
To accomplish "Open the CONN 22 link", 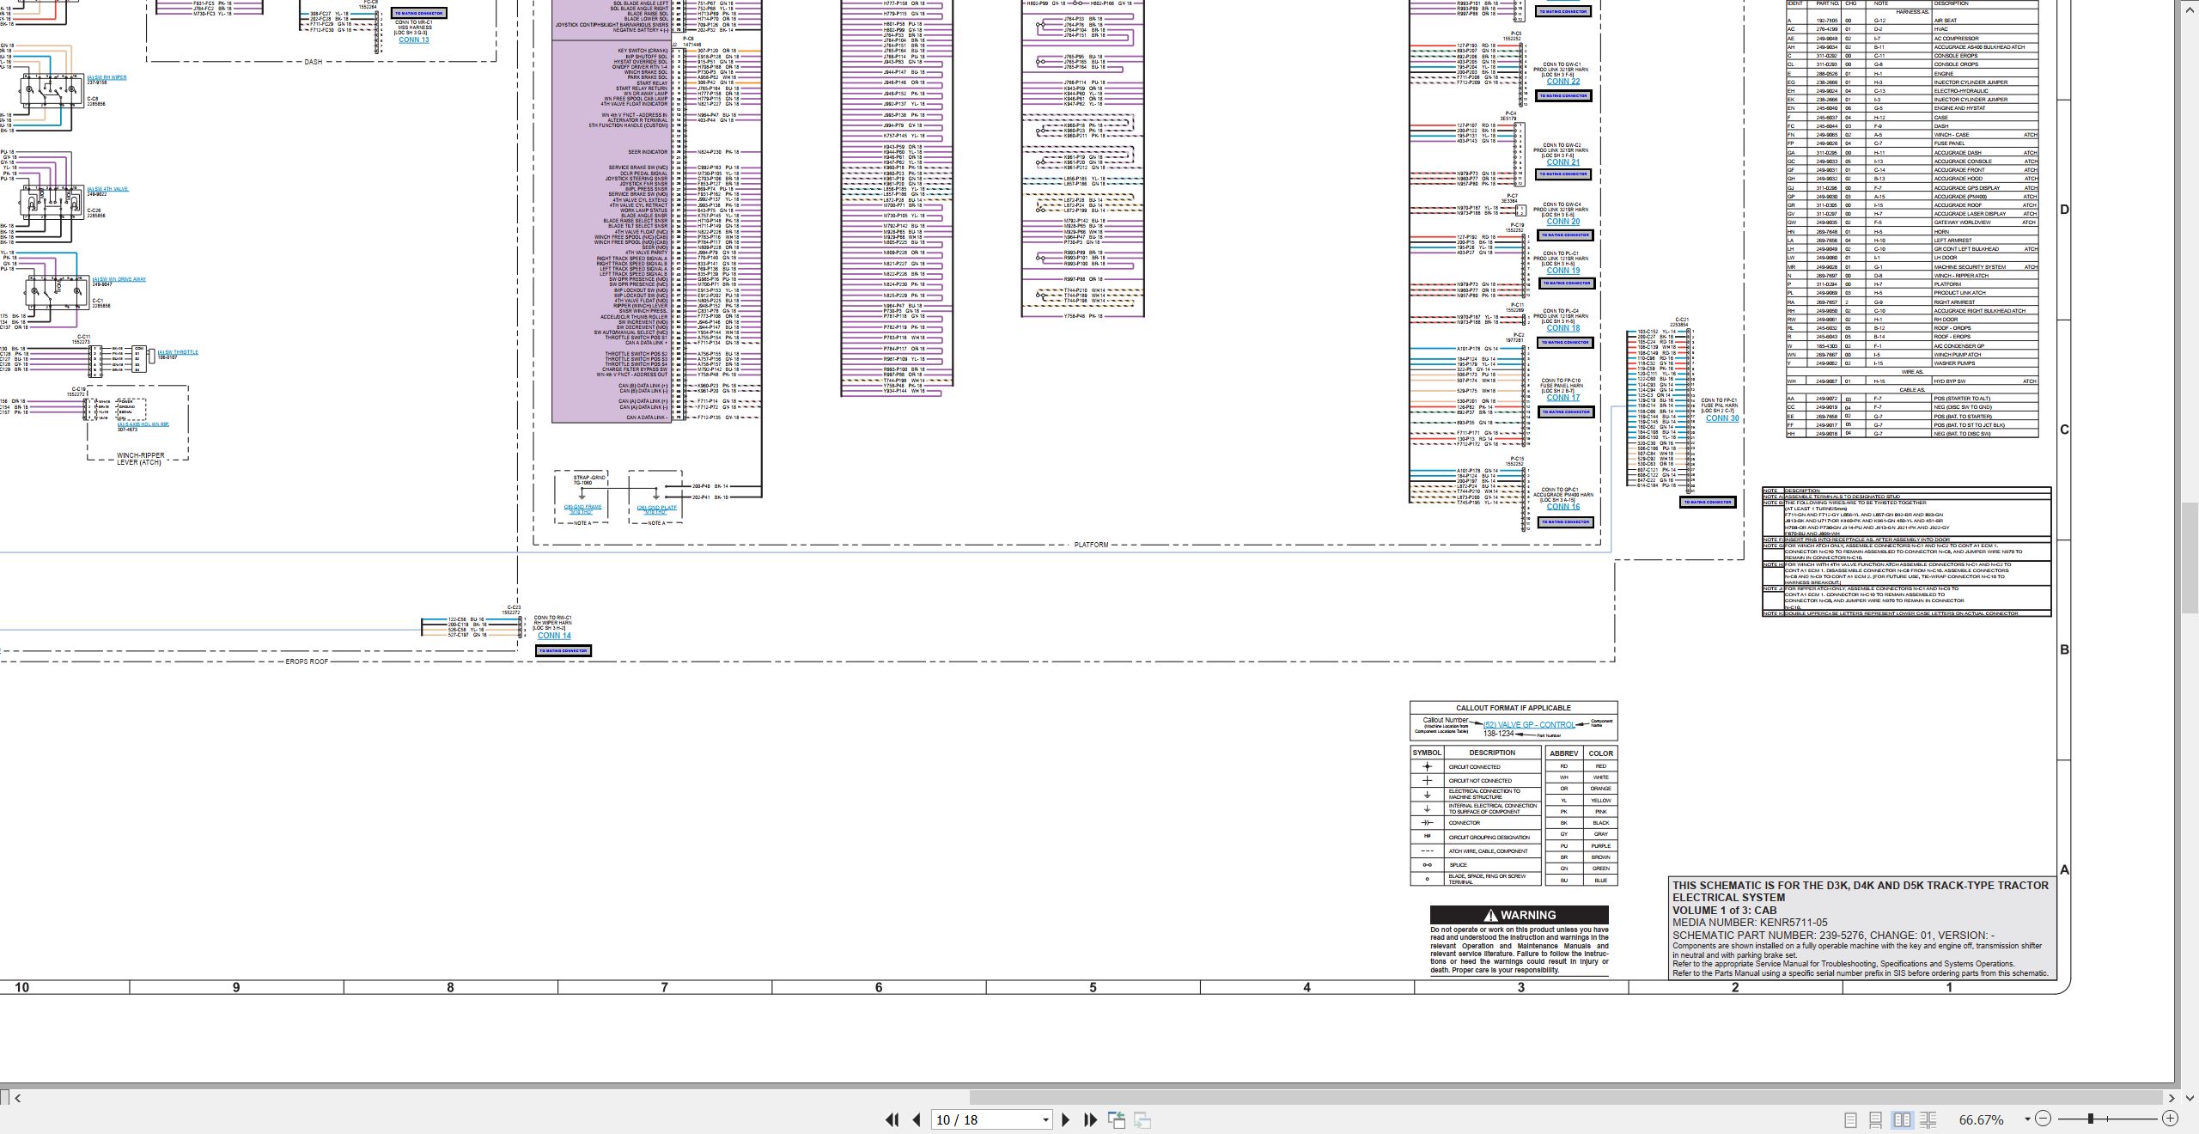I will coord(1563,82).
